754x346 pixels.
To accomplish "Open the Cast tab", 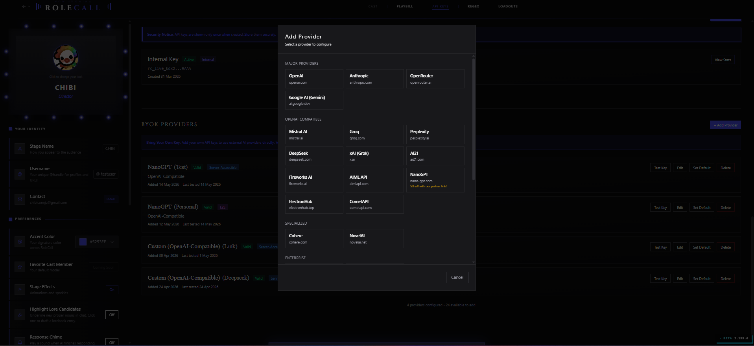I will click(373, 6).
